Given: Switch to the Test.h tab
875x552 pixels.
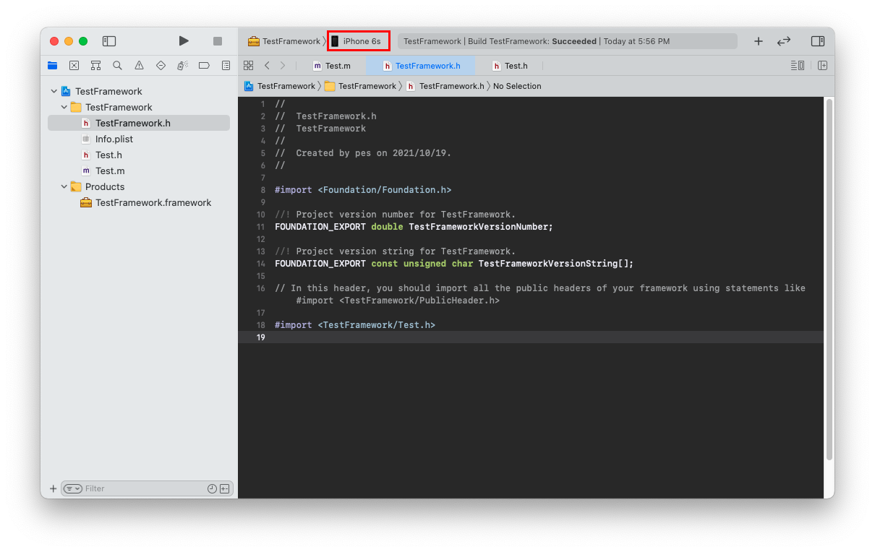Looking at the screenshot, I should click(x=510, y=66).
